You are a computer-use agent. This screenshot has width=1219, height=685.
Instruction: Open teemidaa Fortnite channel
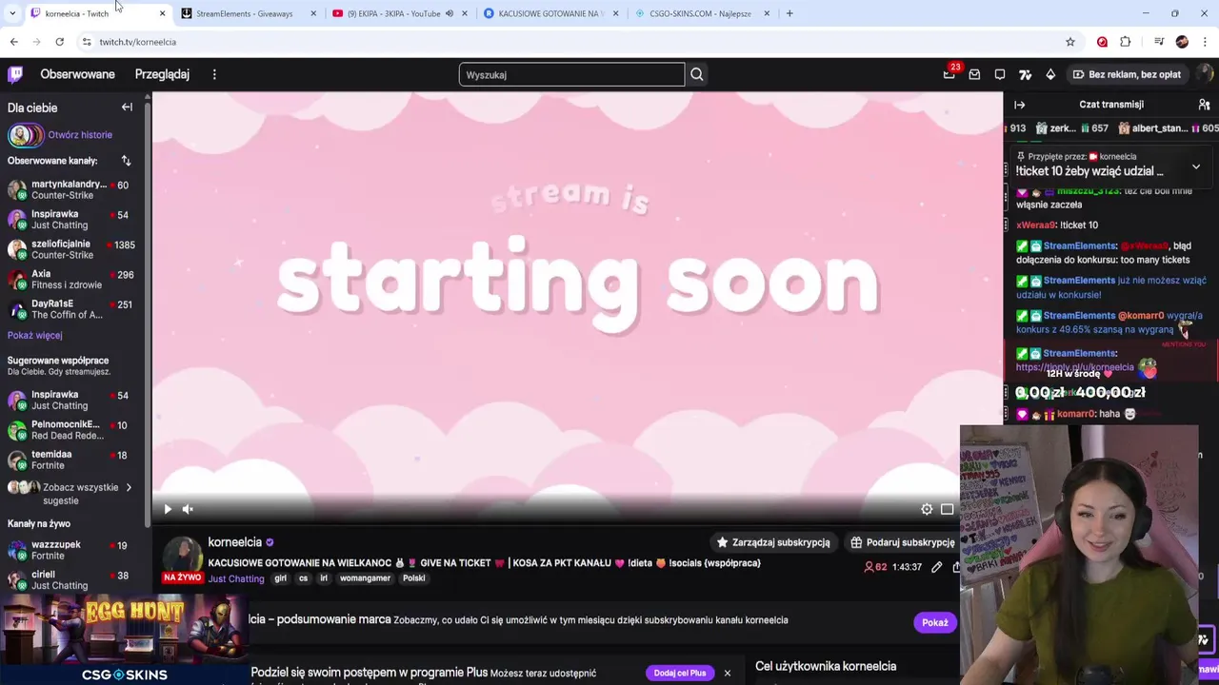(71, 460)
